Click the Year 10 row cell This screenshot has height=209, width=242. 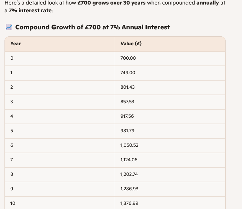(x=13, y=204)
